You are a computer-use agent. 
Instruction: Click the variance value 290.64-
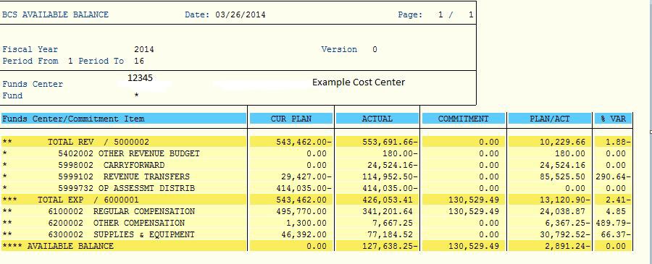coord(614,176)
